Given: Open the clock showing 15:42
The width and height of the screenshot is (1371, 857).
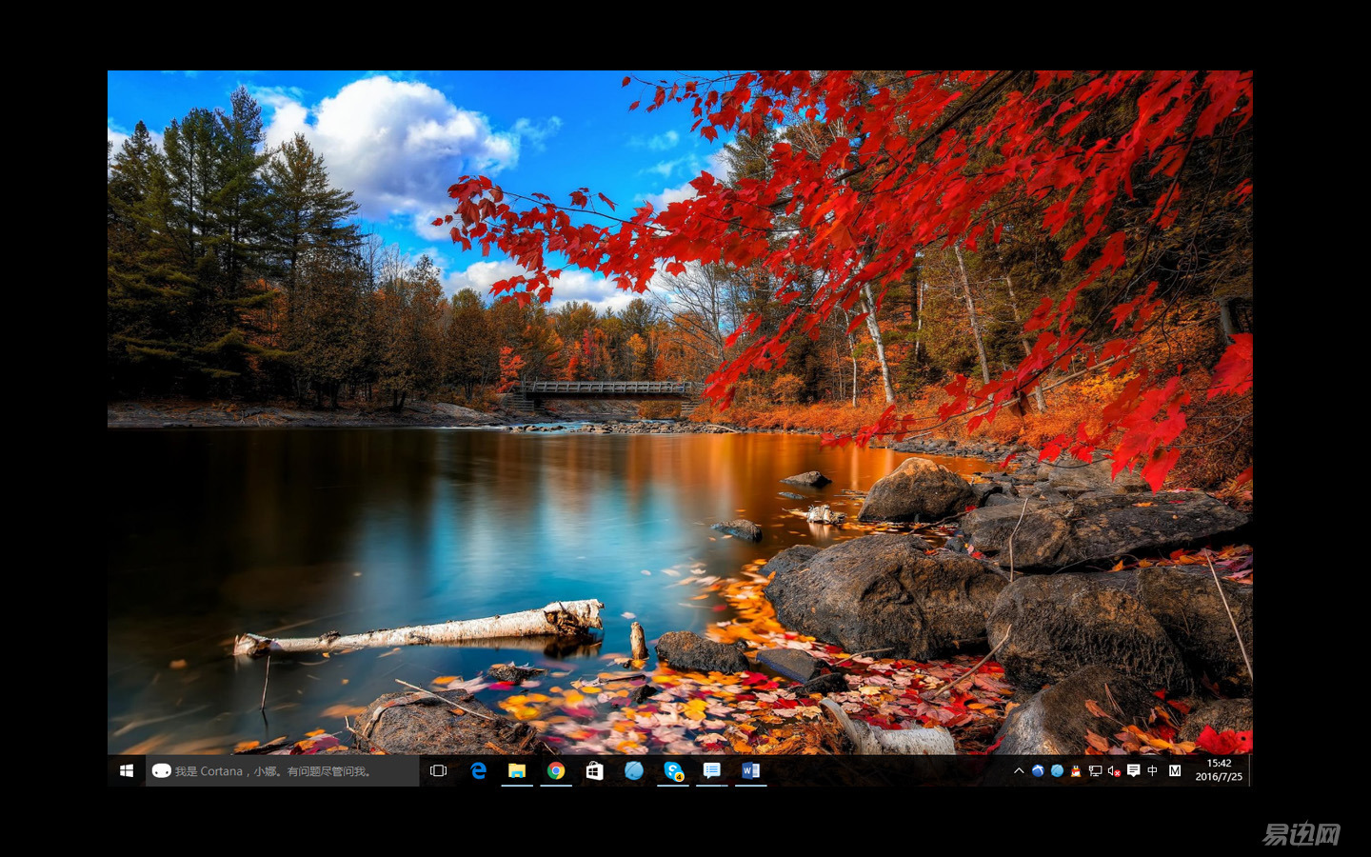Looking at the screenshot, I should pyautogui.click(x=1219, y=770).
